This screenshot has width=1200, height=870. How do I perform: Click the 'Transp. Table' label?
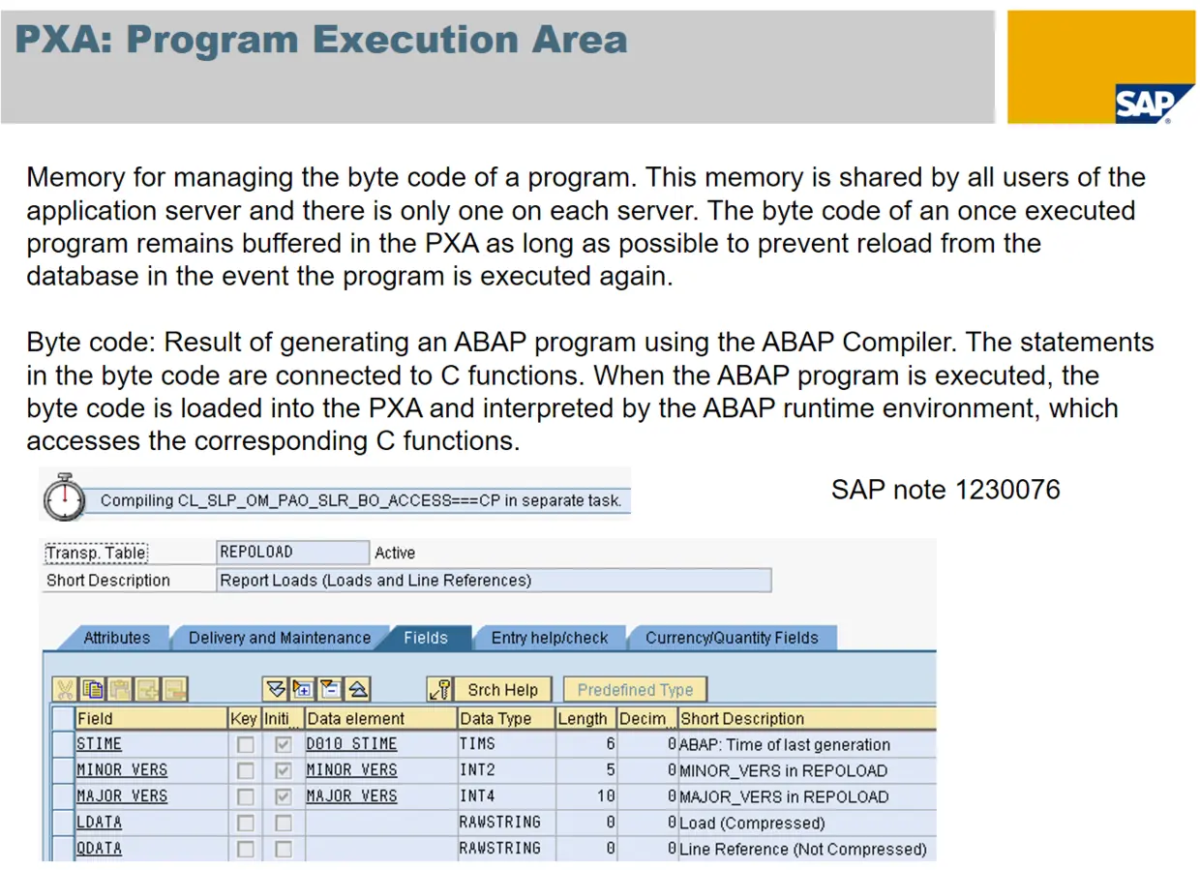96,553
